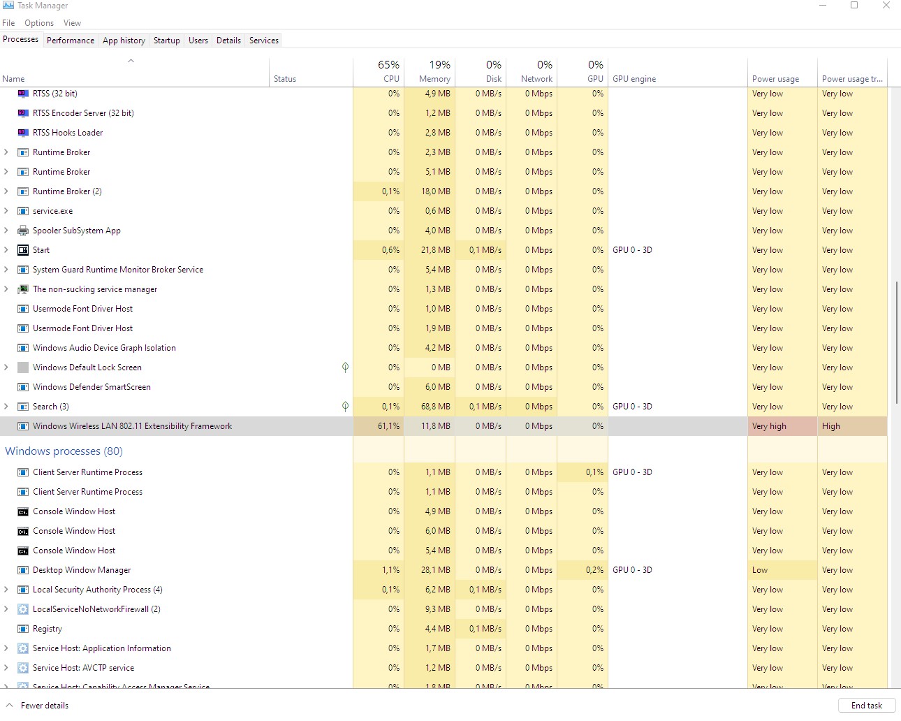
Task: Click the vertical scrollbar thumb
Action: [x=897, y=342]
